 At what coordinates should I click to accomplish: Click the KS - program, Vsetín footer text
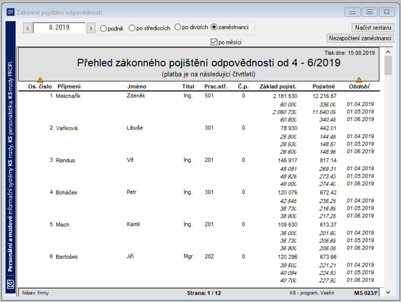pos(312,293)
